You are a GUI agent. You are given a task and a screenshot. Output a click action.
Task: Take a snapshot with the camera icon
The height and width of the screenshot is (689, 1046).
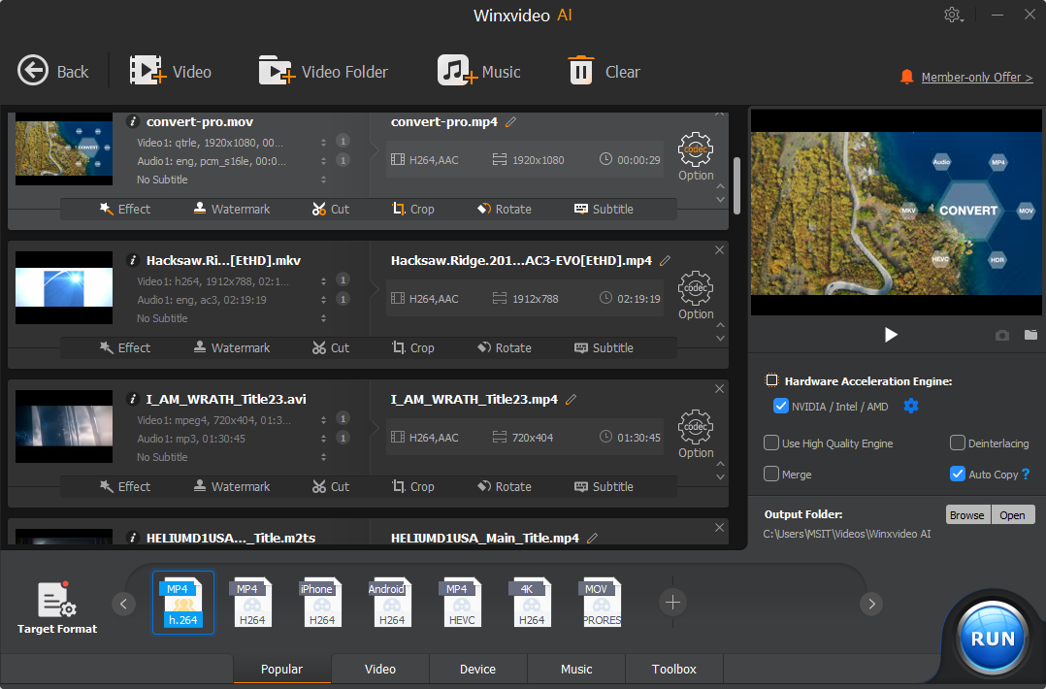(1002, 335)
